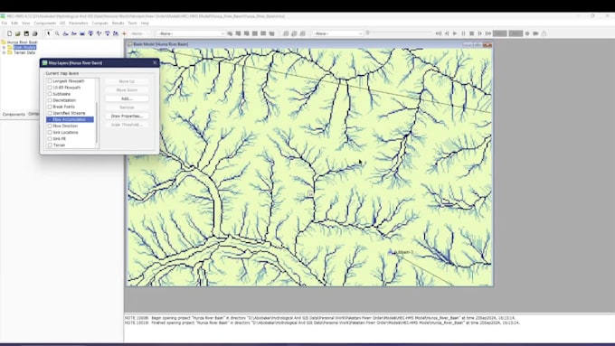
Task: Select the Reservoir creation tool
Action: [82, 33]
